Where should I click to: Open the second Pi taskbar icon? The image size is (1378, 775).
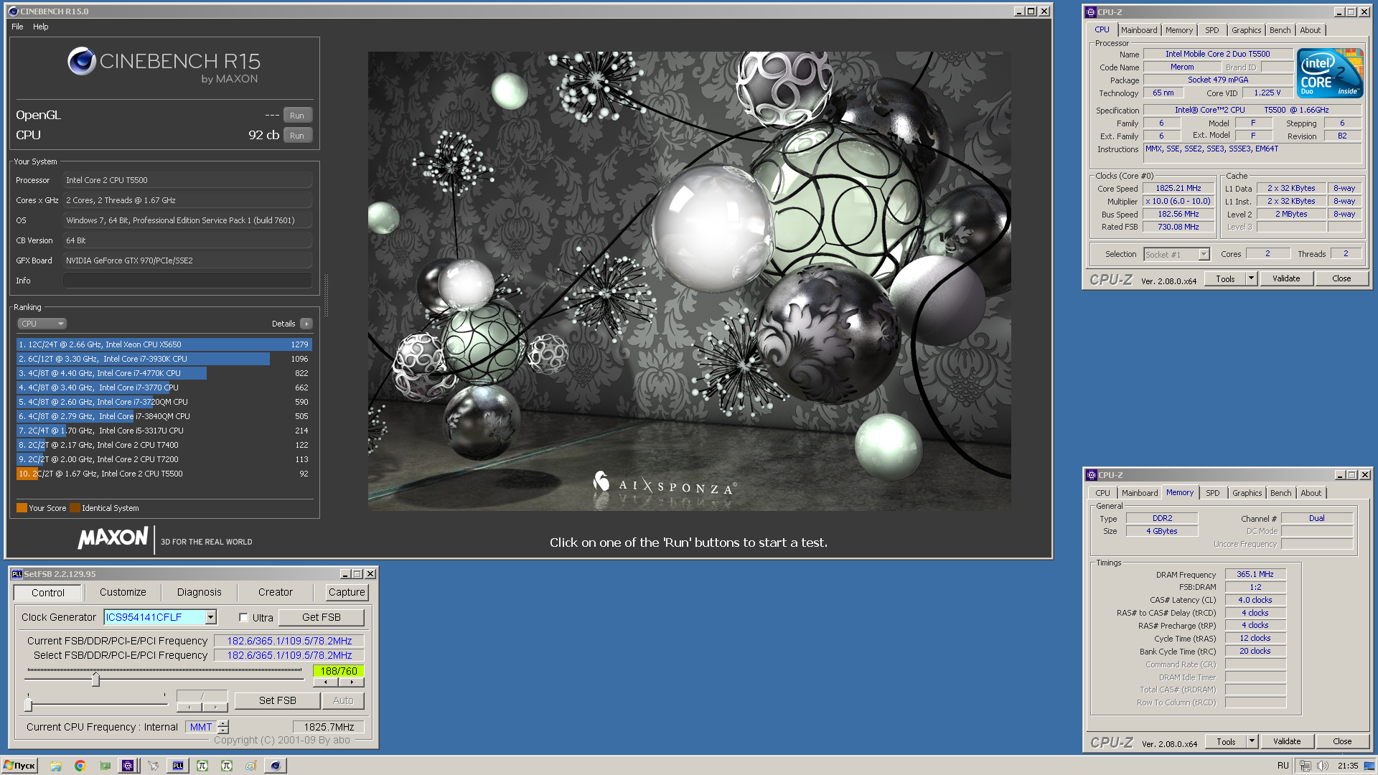[227, 766]
